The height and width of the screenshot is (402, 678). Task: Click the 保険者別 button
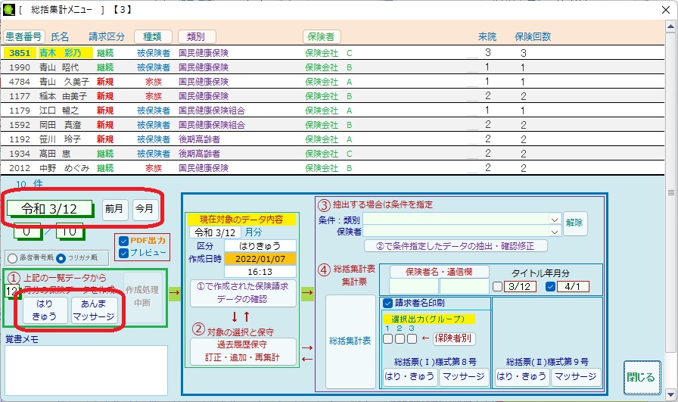pos(453,338)
